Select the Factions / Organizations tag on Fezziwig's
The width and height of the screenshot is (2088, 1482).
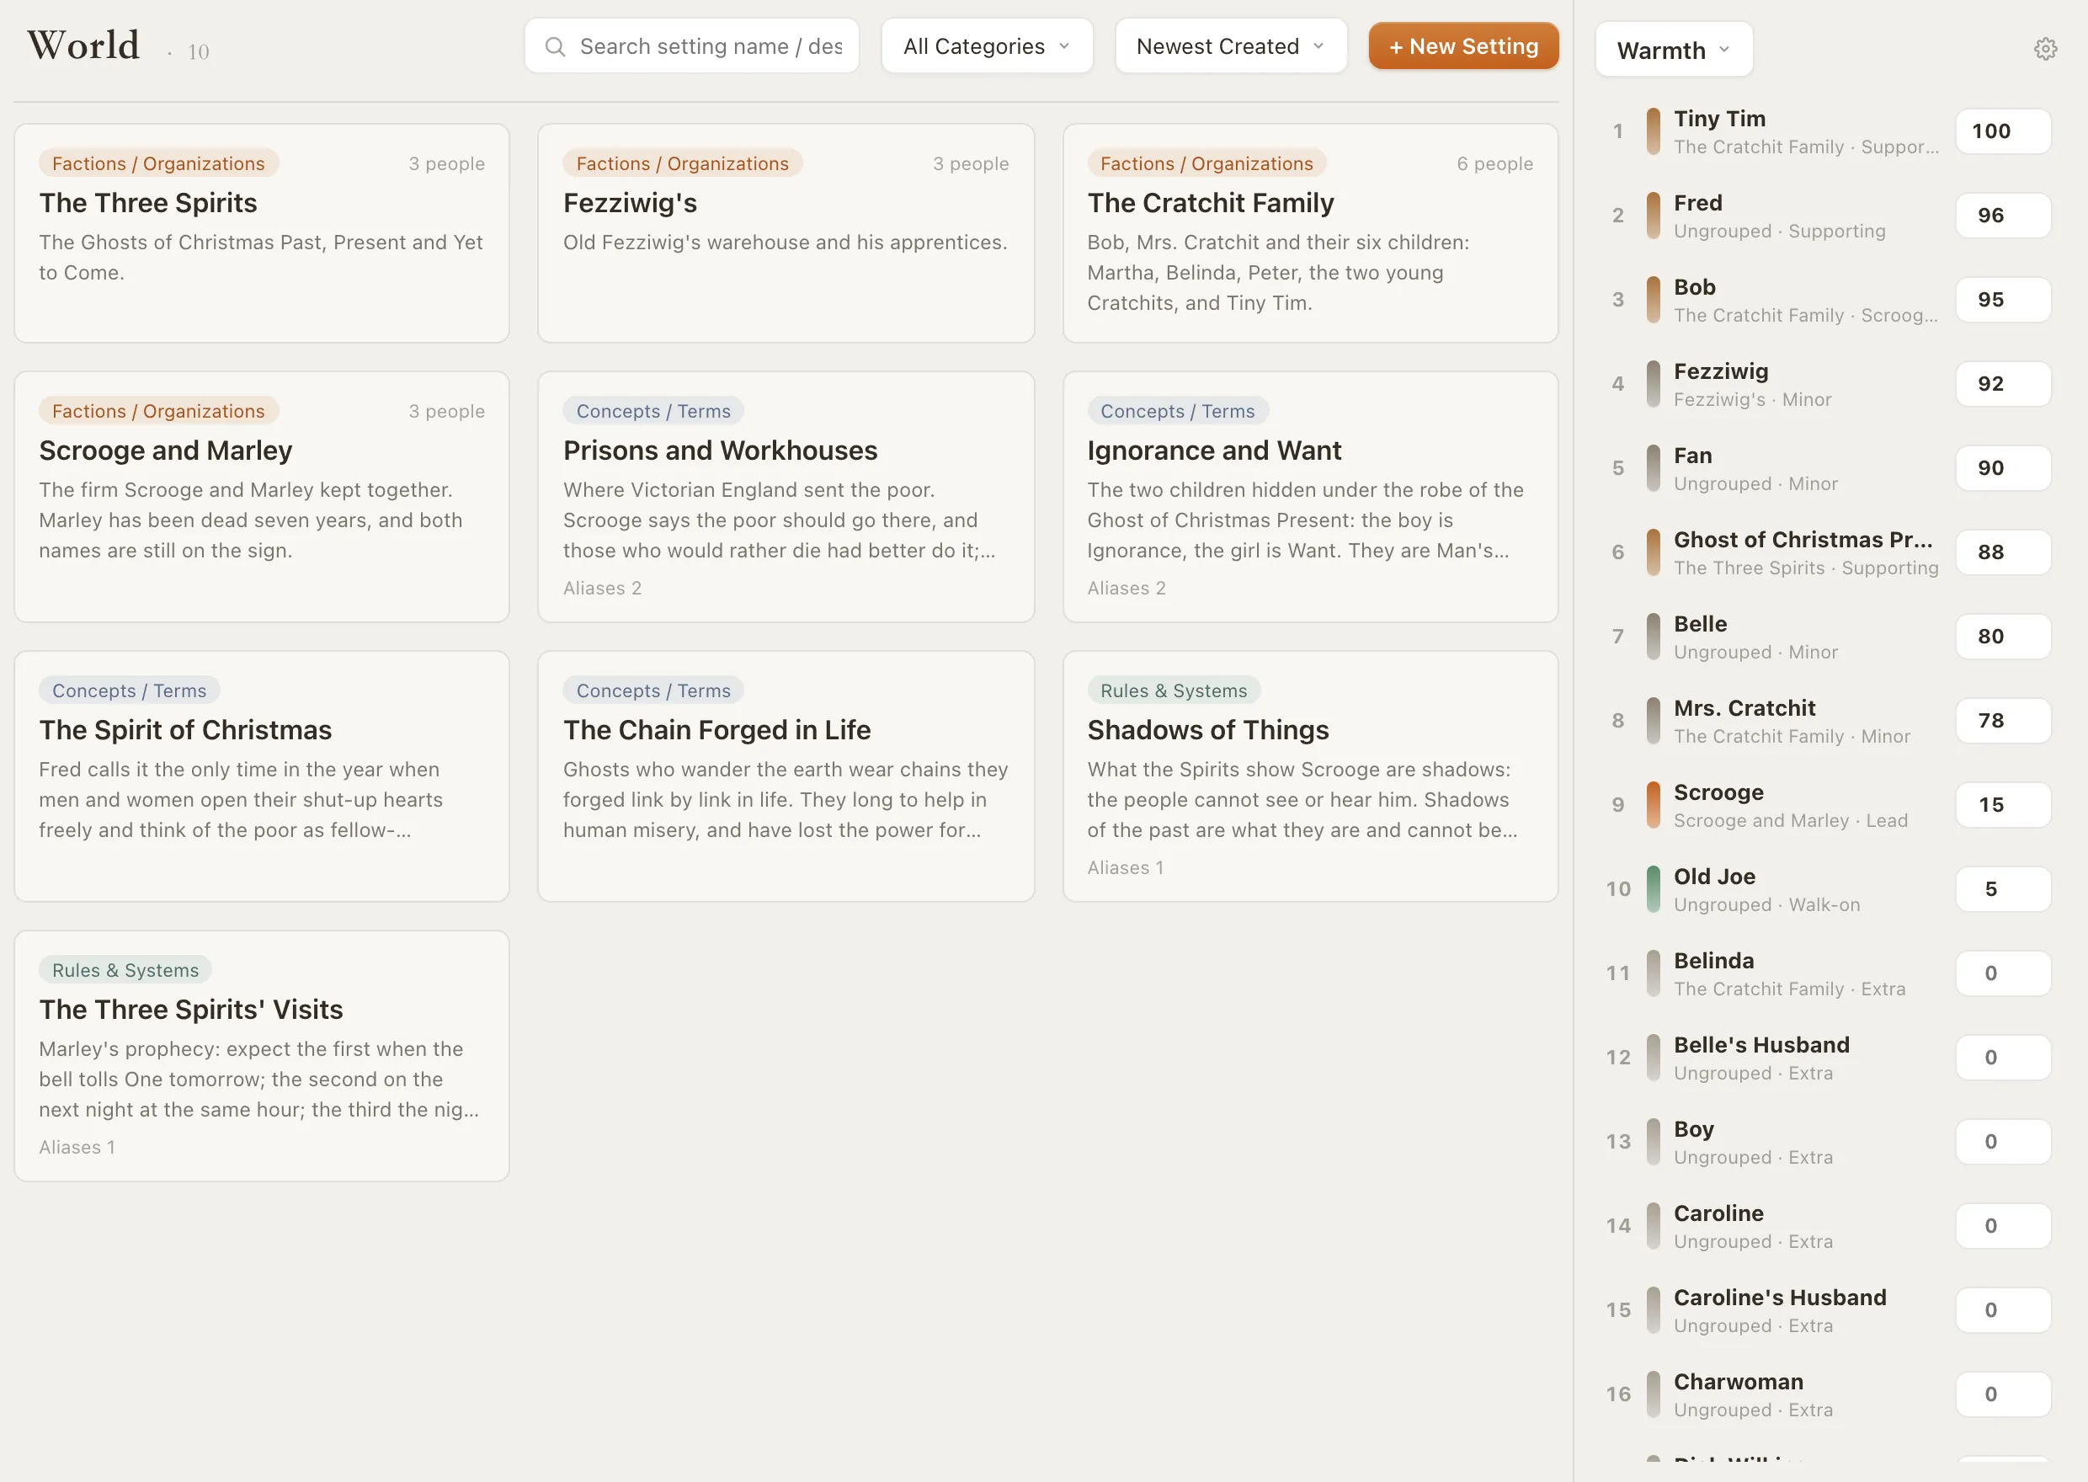click(x=682, y=163)
